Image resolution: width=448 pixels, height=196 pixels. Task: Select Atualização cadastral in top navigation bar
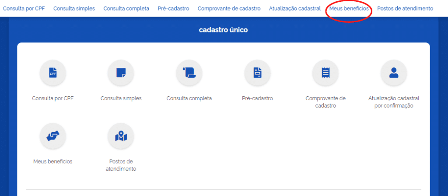click(x=294, y=8)
